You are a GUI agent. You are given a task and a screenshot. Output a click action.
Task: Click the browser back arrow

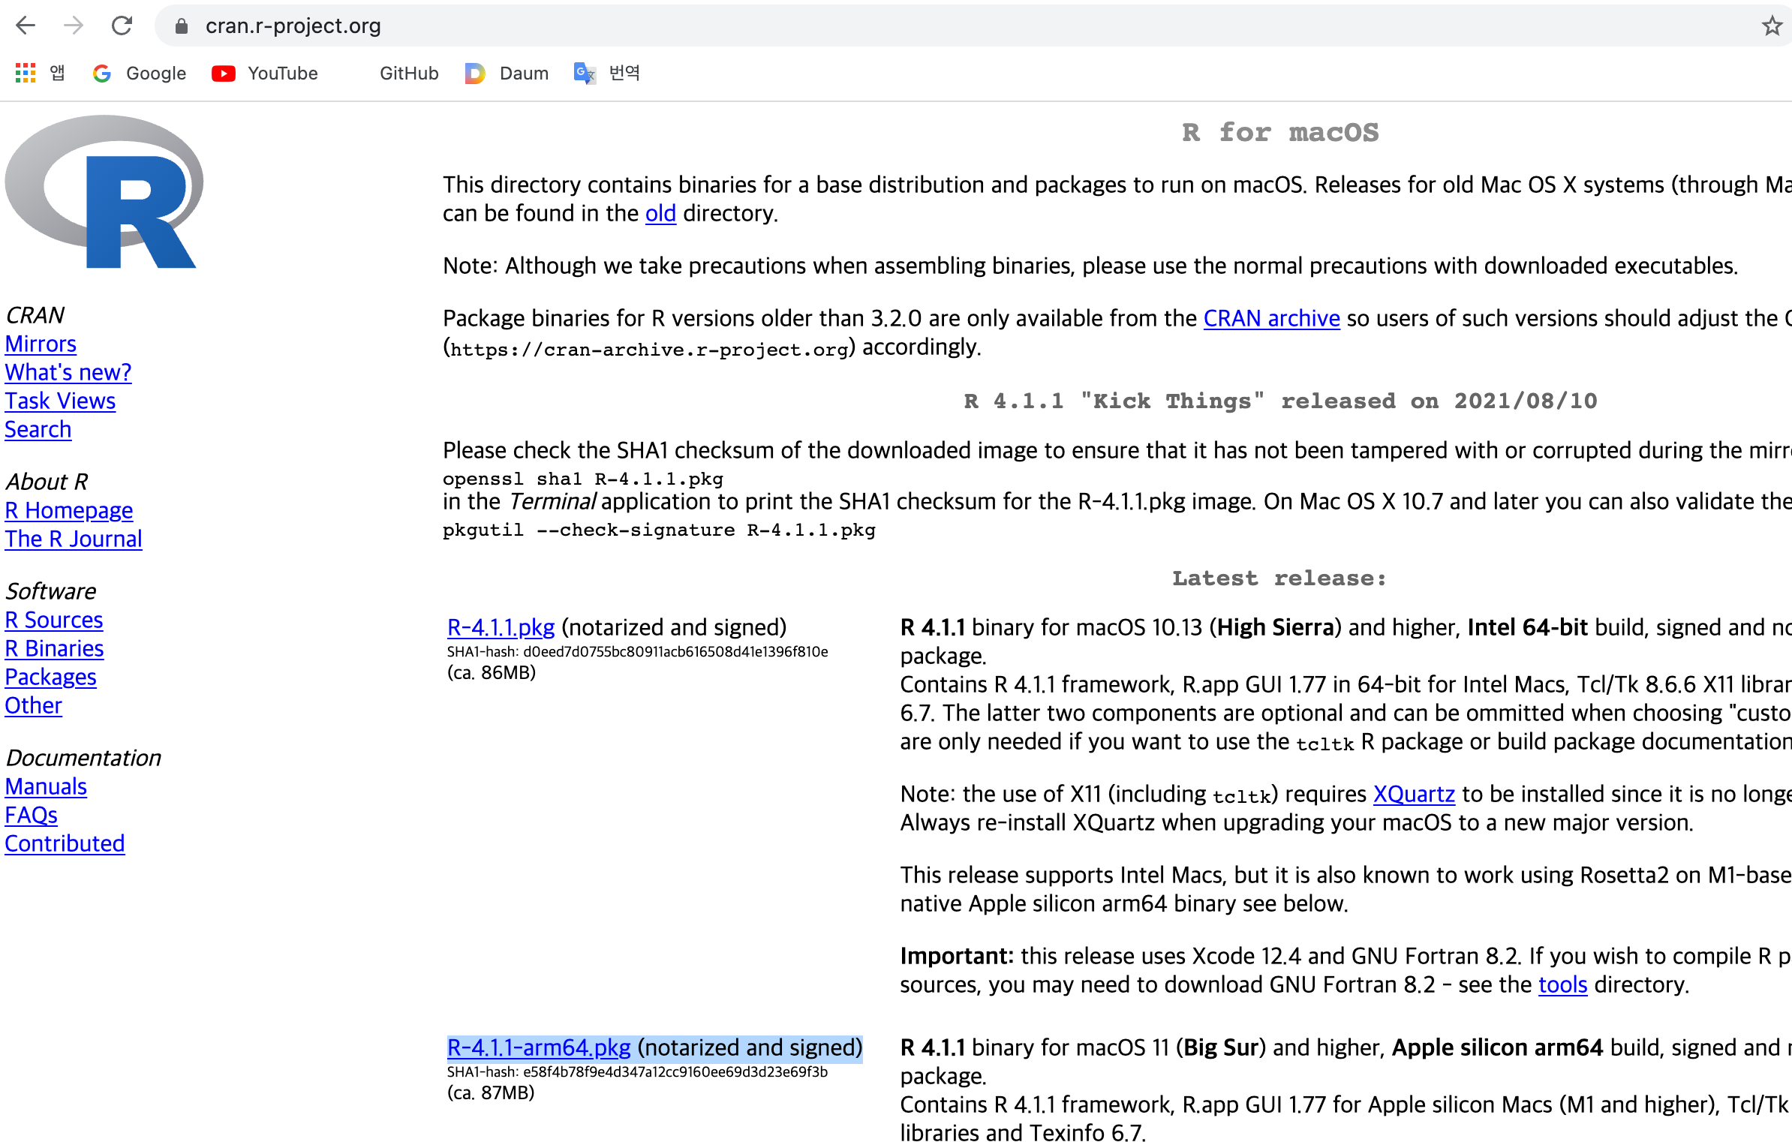(x=26, y=26)
